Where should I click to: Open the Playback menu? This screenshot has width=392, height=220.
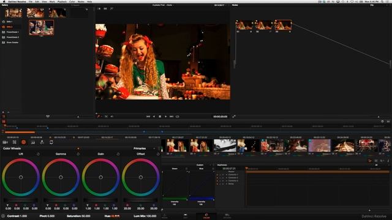62,1
